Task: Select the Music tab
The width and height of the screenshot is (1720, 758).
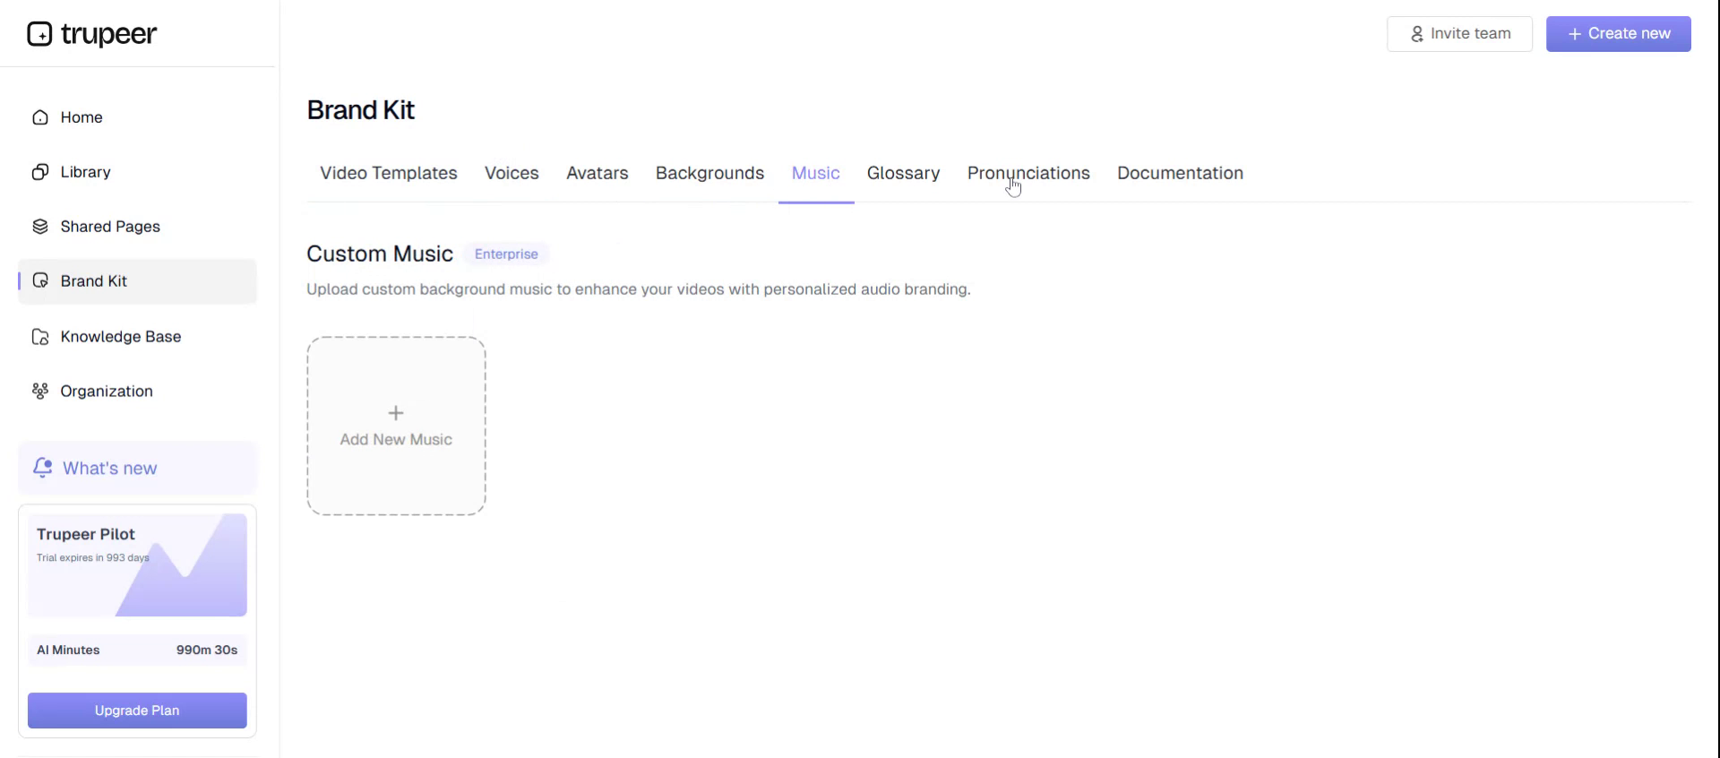Action: 816,173
